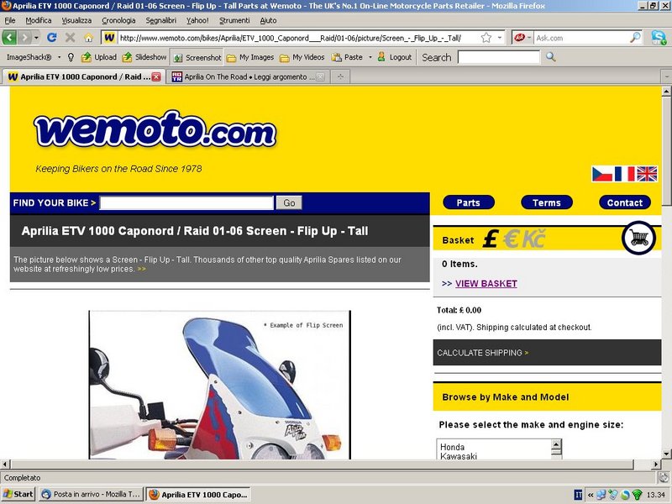Open the Contact page
This screenshot has width=672, height=504.
[625, 202]
